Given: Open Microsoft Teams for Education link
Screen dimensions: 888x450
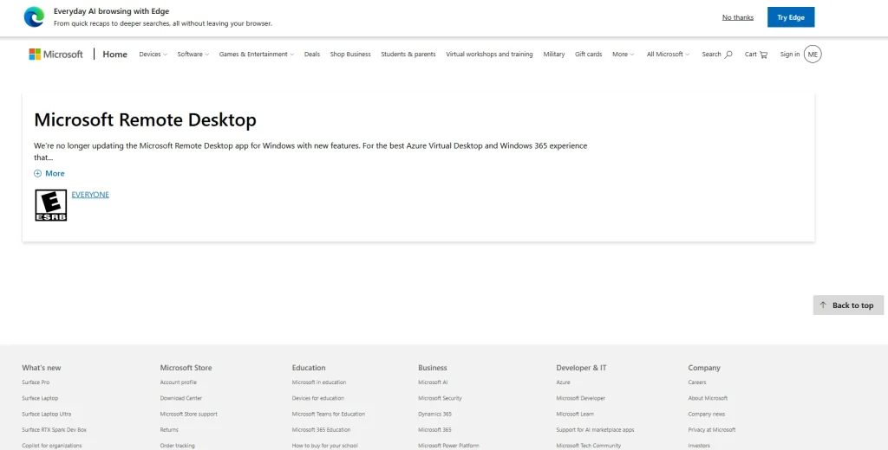Looking at the screenshot, I should tap(329, 414).
